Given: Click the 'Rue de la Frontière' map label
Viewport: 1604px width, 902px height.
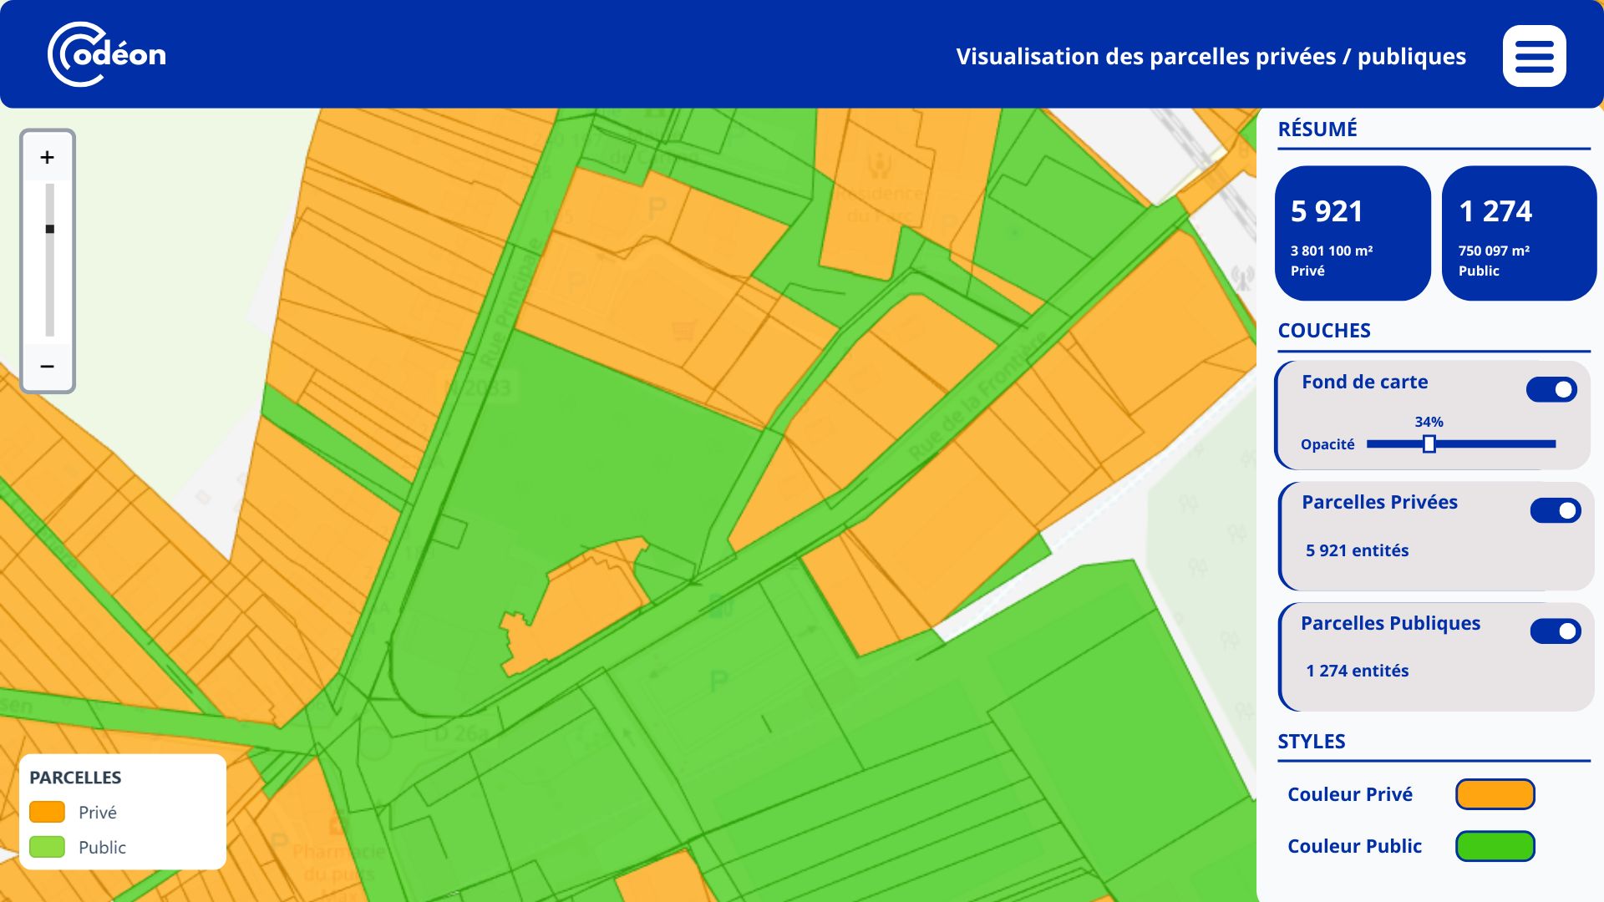Looking at the screenshot, I should (977, 397).
